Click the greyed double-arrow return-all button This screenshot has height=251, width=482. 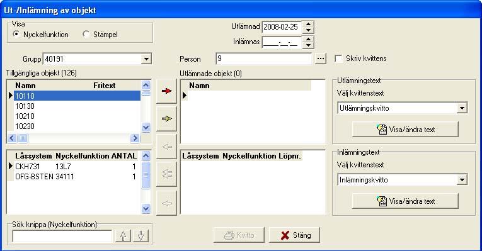click(x=166, y=174)
